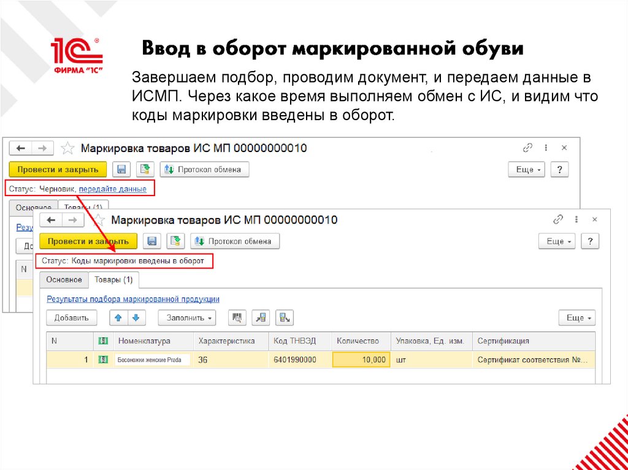Viewport: 628px width, 470px height.
Task: Open Еще menu in front window header
Action: point(557,241)
